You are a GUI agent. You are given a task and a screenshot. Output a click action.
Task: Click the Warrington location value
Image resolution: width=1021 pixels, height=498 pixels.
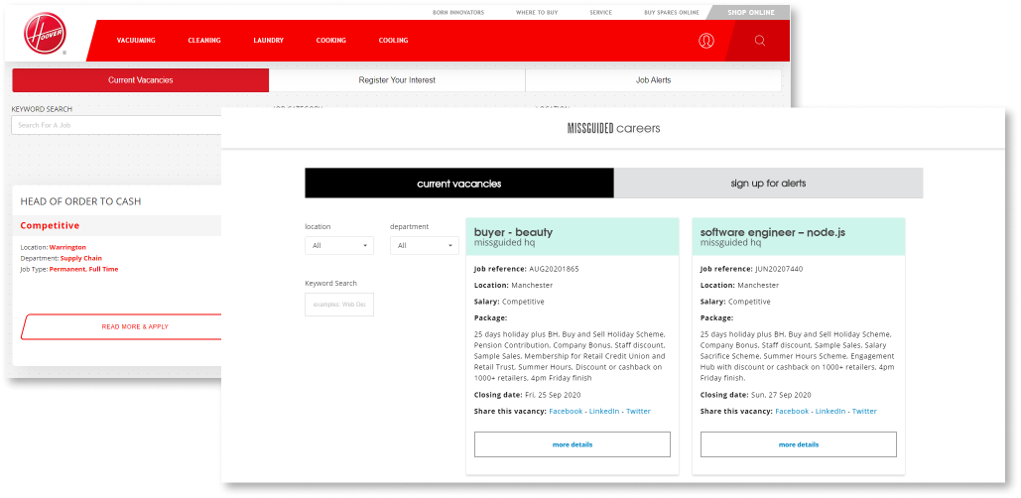point(67,247)
